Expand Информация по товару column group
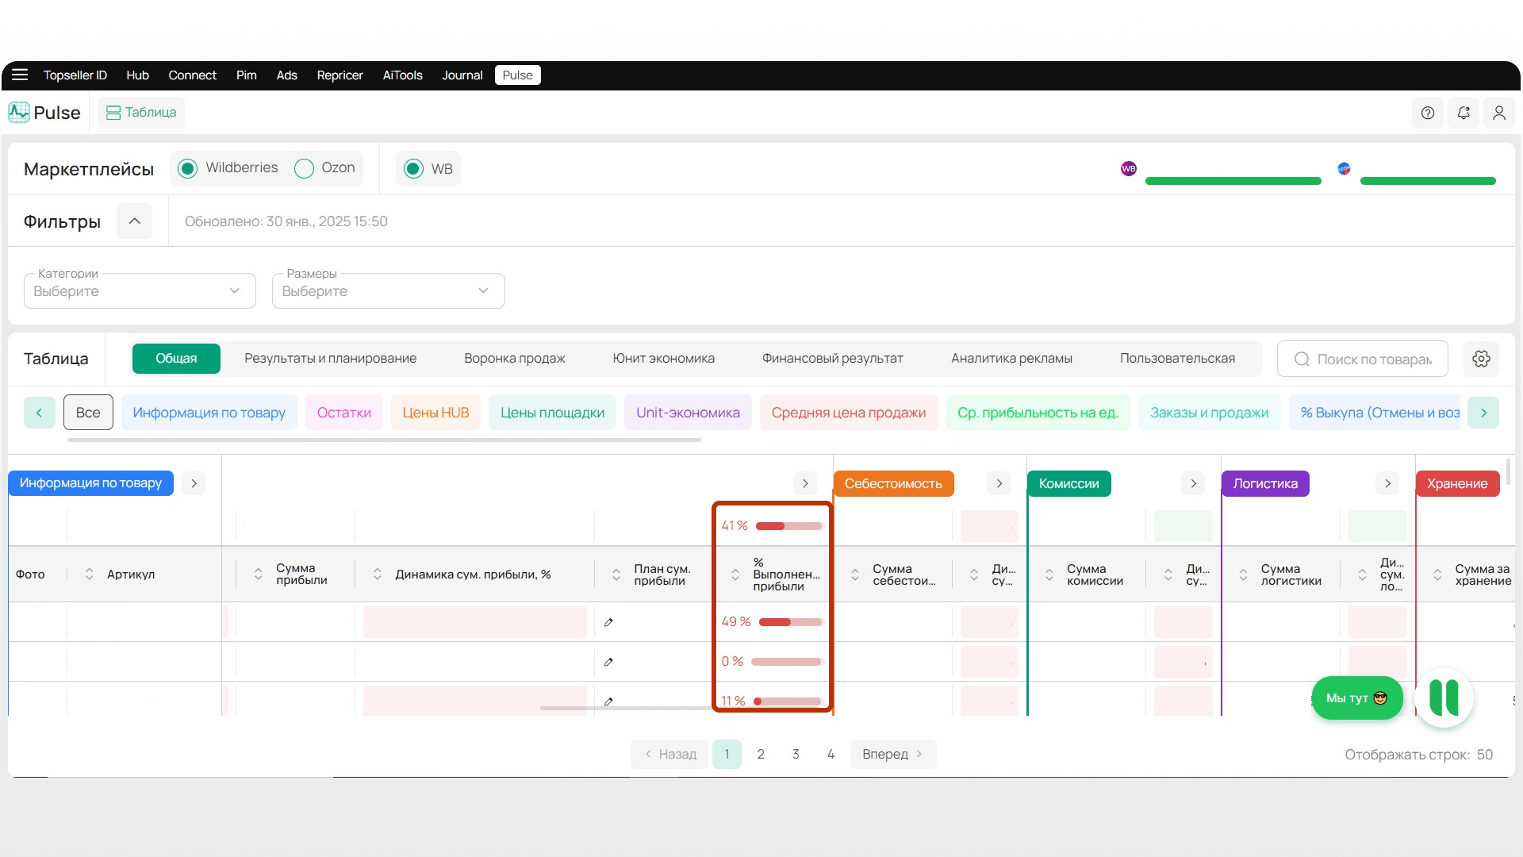Image resolution: width=1523 pixels, height=857 pixels. tap(194, 483)
